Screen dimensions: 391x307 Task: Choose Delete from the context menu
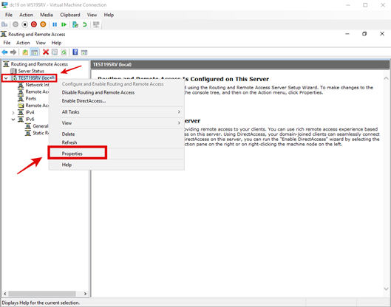coord(117,134)
